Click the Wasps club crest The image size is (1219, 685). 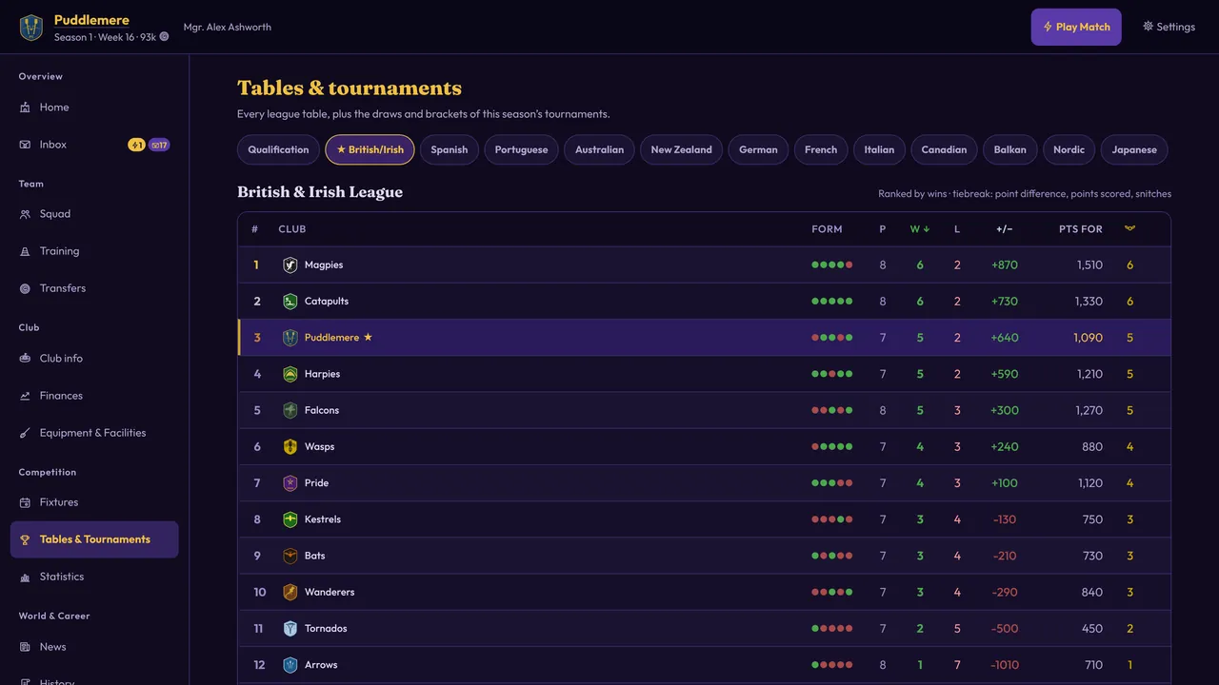coord(290,447)
